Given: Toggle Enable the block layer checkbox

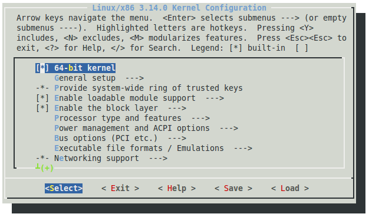Looking at the screenshot, I should [42, 108].
